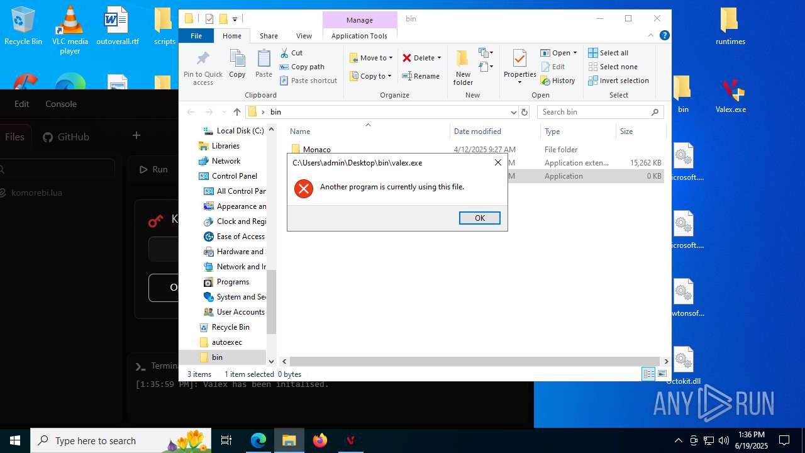Open Firefox from the taskbar

click(320, 440)
